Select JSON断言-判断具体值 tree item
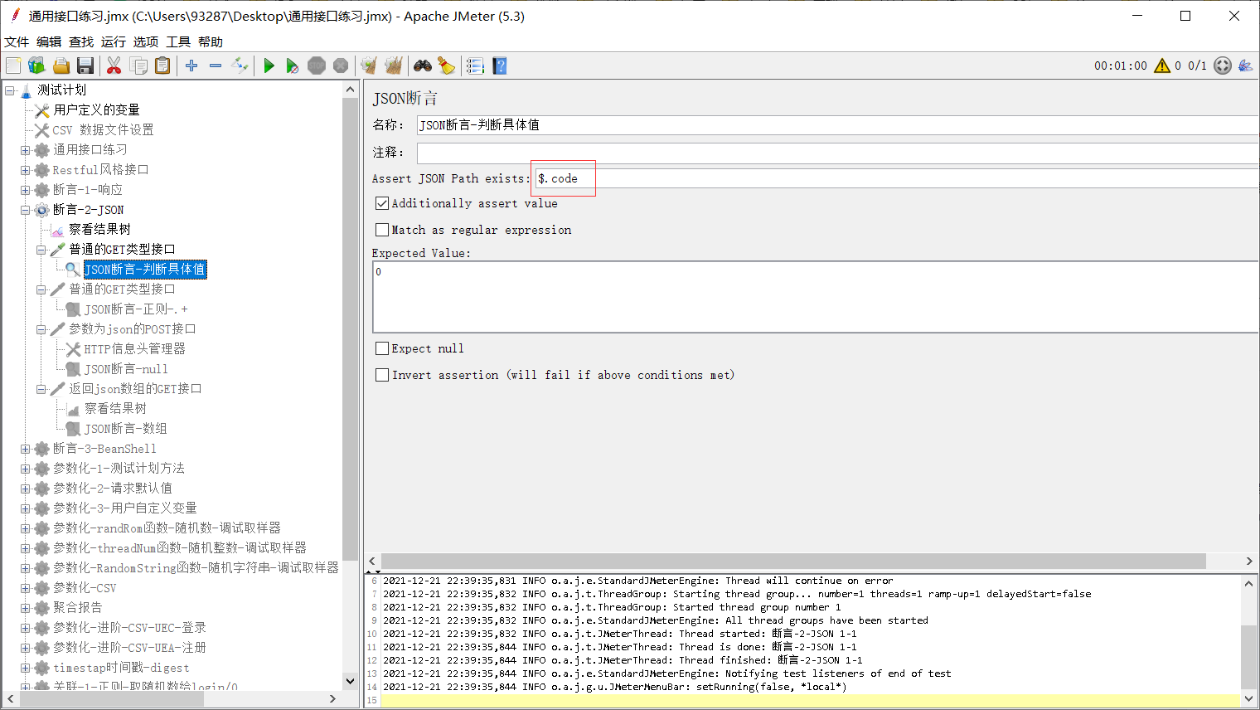 point(145,269)
